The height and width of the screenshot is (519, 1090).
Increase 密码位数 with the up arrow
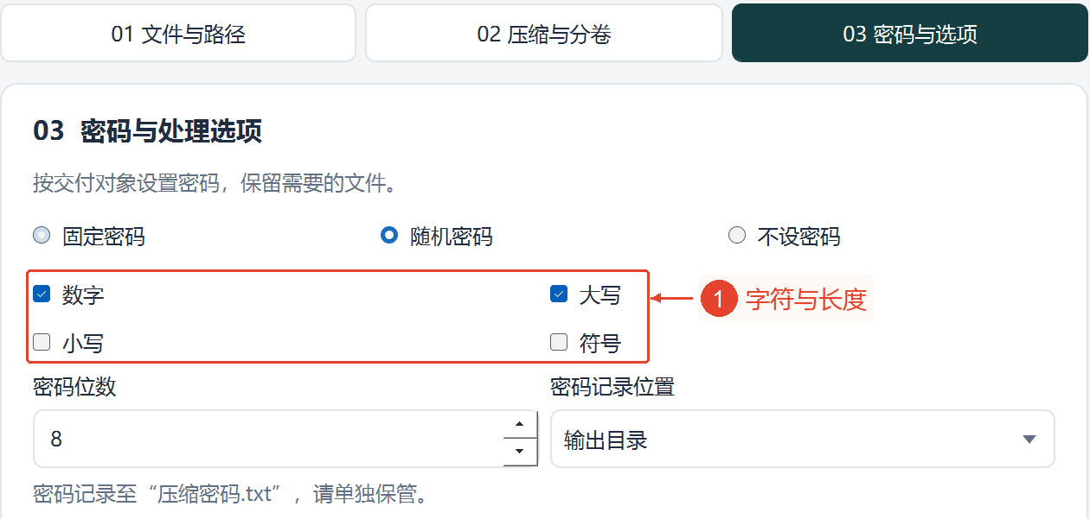[x=520, y=424]
